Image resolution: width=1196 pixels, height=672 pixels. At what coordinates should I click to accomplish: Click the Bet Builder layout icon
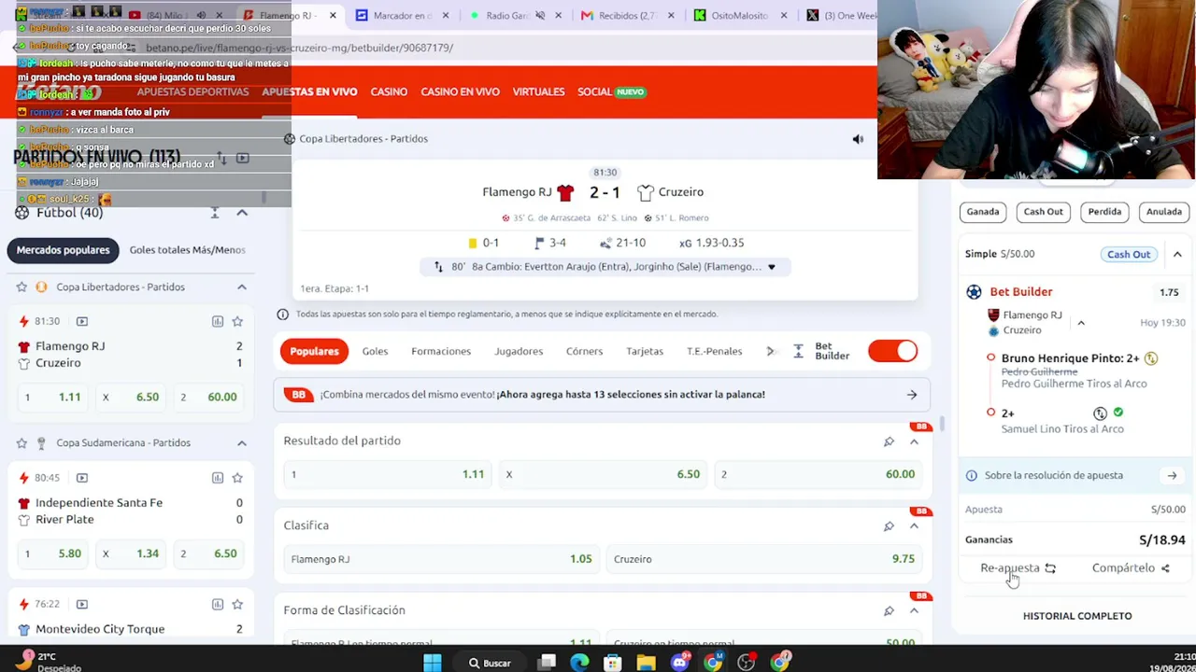pos(798,351)
